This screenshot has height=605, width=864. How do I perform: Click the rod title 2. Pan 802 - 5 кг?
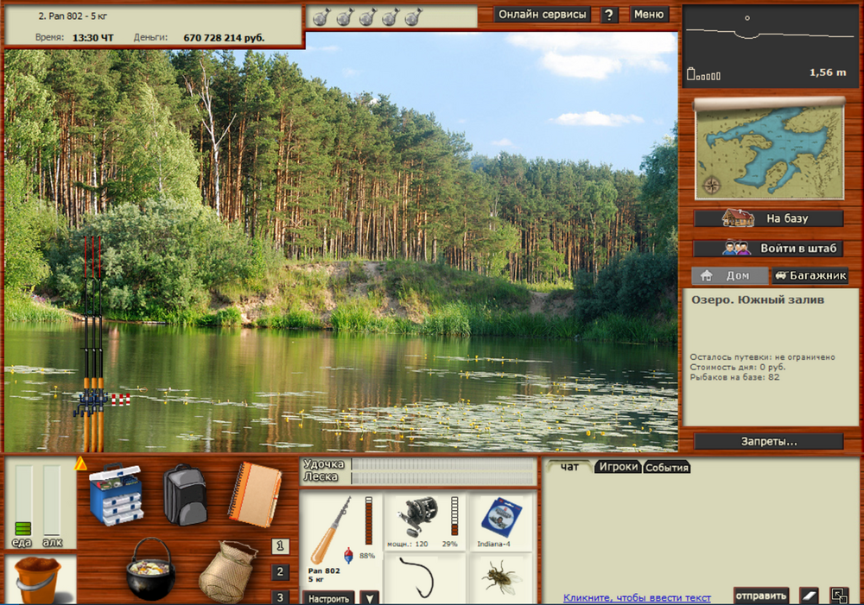tap(73, 16)
